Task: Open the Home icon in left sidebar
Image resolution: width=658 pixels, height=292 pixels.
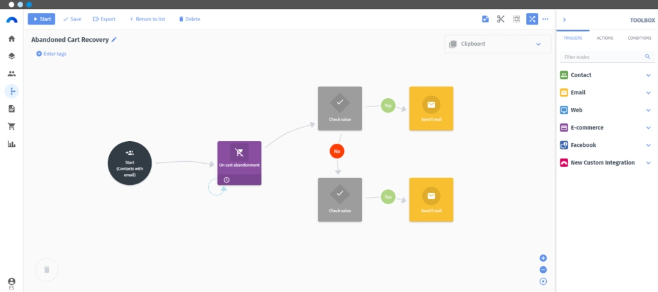Action: click(x=12, y=39)
